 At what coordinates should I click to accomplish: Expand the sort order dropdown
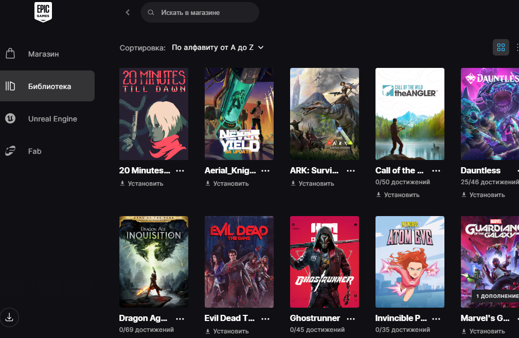click(x=218, y=47)
